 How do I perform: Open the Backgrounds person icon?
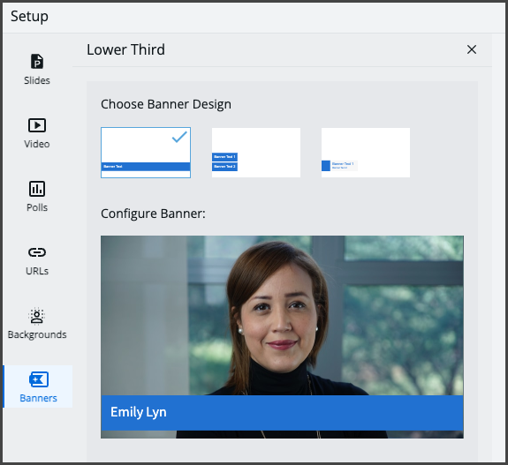[37, 316]
